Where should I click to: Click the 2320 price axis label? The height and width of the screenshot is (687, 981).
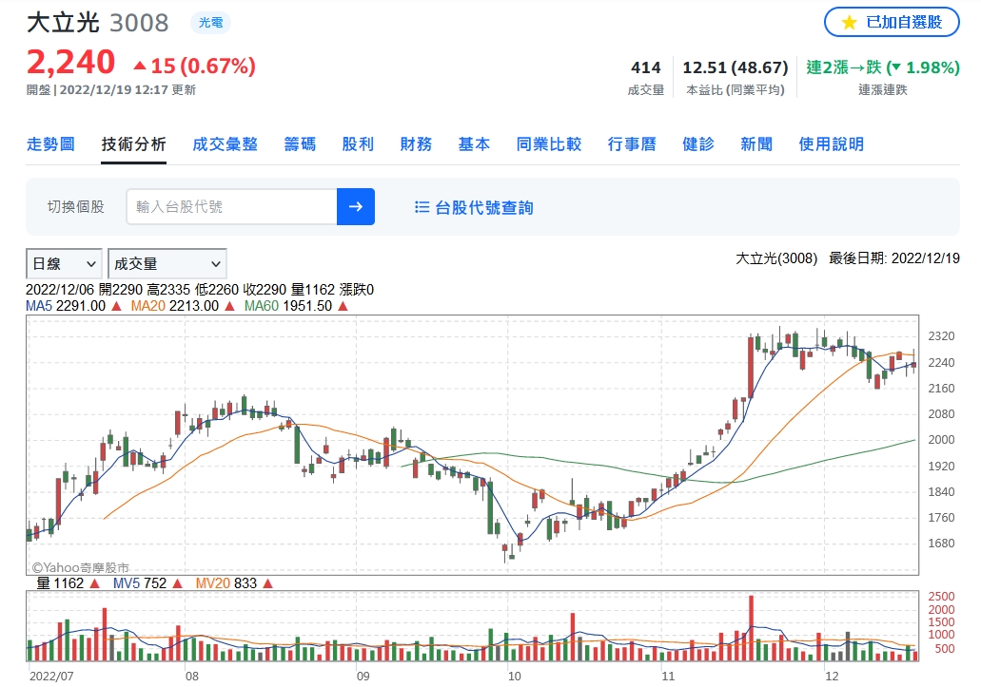[x=941, y=336]
